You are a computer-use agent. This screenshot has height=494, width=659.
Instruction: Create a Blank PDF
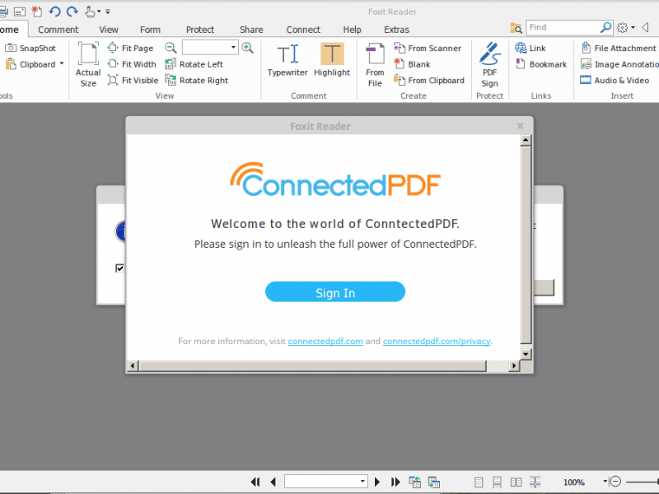tap(412, 64)
